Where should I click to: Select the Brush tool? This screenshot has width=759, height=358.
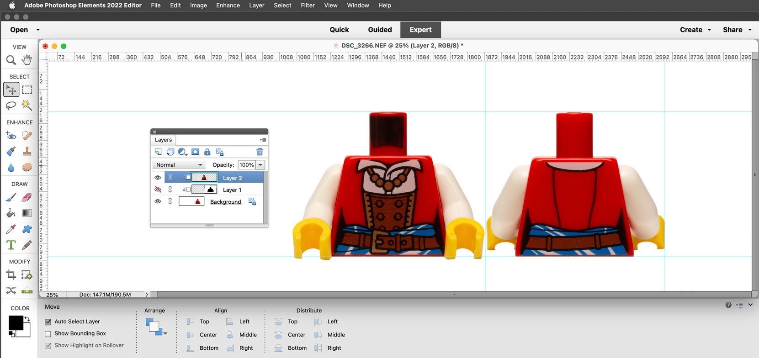11,197
